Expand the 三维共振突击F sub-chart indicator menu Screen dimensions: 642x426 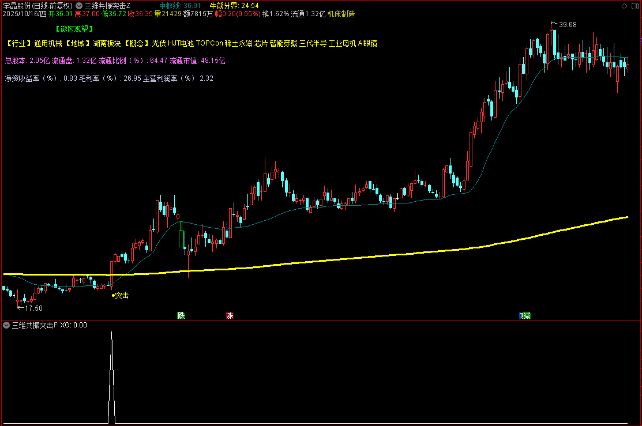pos(6,325)
